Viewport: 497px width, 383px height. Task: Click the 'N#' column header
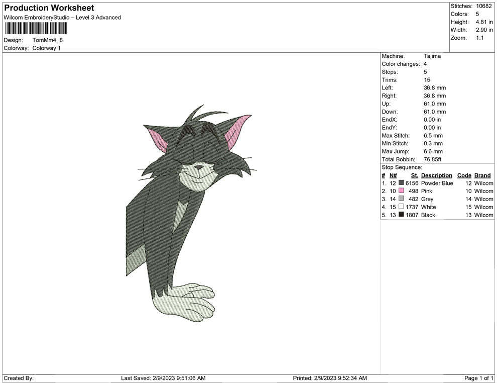(393, 175)
